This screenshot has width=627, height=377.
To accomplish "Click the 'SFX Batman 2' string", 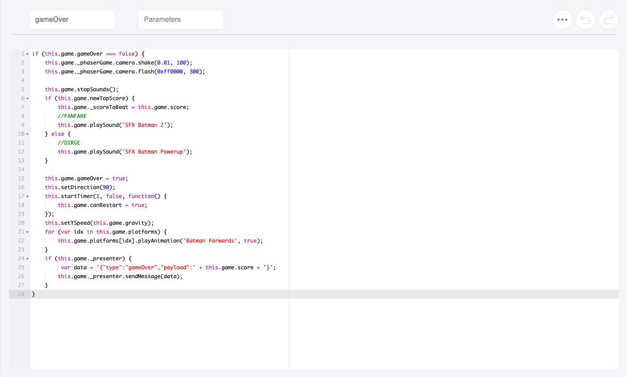I will point(144,125).
